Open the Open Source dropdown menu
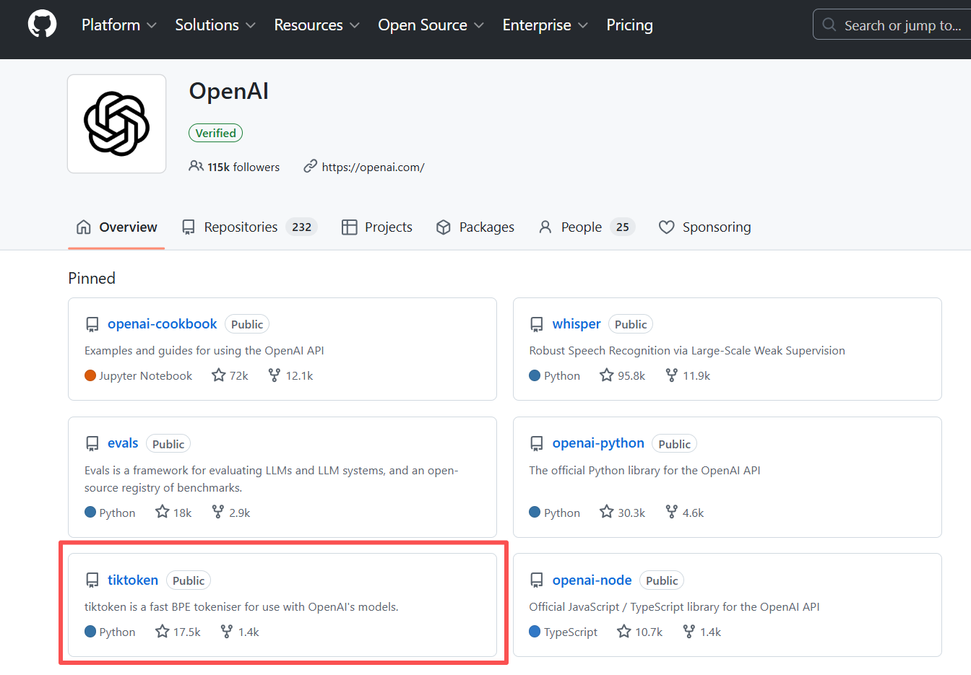The width and height of the screenshot is (971, 675). pos(431,25)
